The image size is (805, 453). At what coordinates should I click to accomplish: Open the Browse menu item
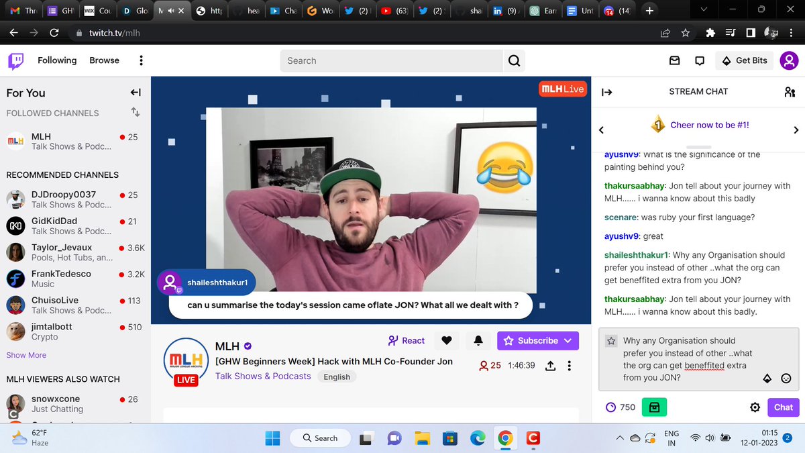click(x=104, y=60)
